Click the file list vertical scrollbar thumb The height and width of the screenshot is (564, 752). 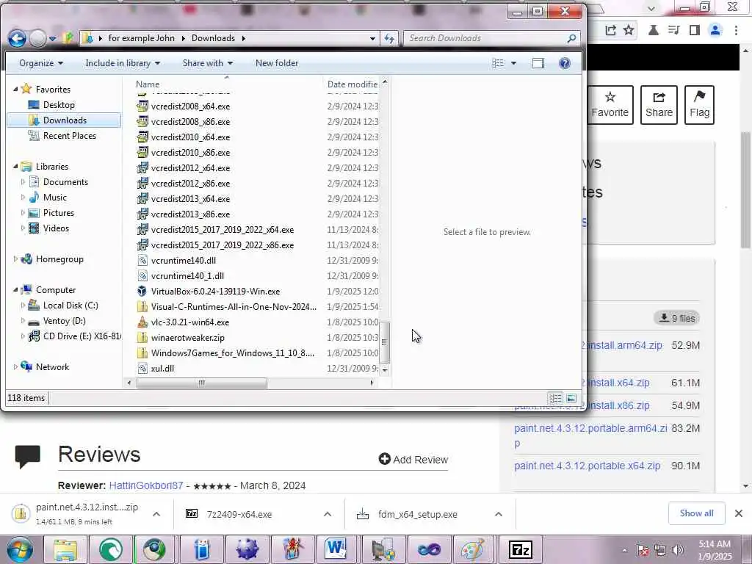[384, 342]
